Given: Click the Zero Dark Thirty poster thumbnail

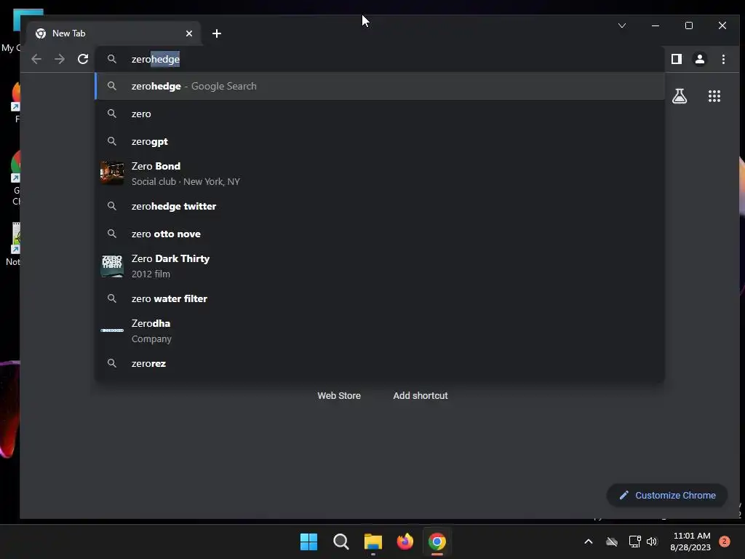Looking at the screenshot, I should [x=112, y=266].
